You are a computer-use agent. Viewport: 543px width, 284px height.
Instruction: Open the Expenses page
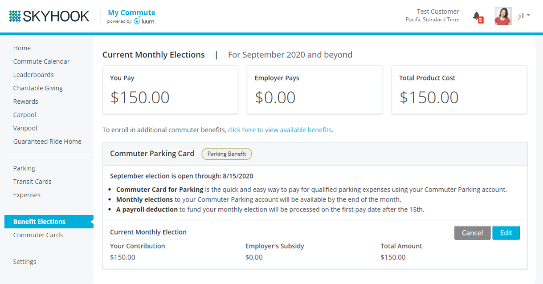point(27,195)
